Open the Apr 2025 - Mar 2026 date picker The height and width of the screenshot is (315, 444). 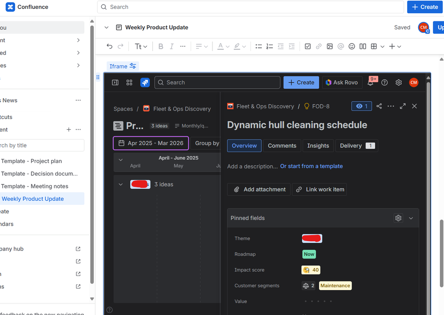point(151,143)
